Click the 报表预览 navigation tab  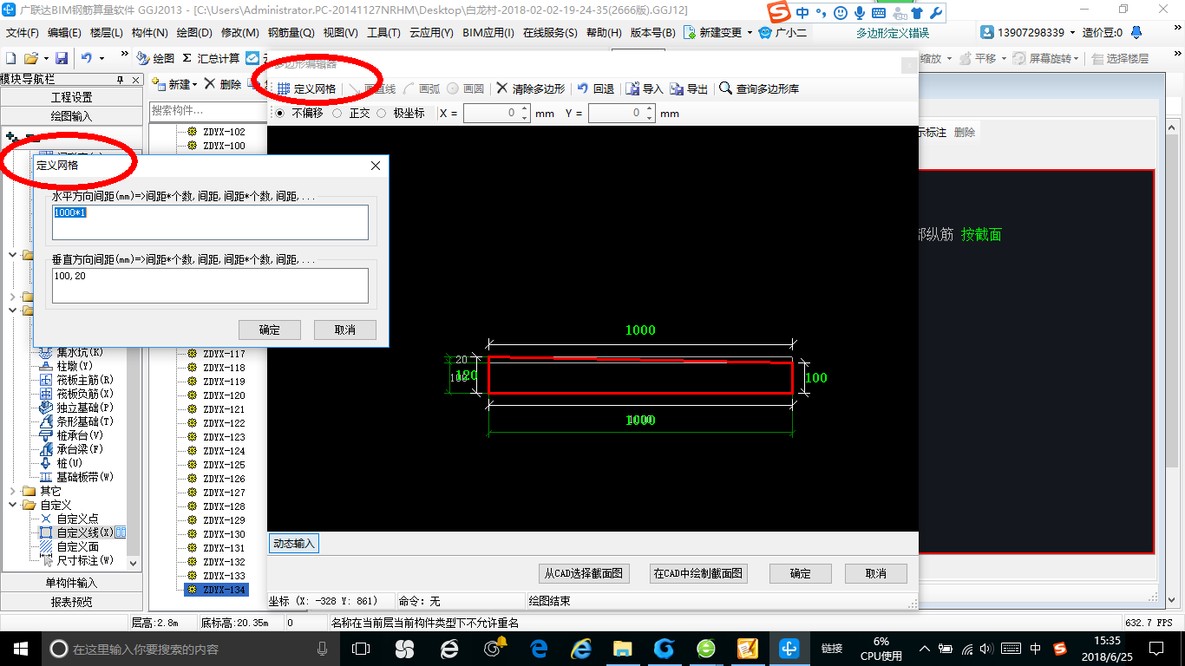click(x=71, y=601)
